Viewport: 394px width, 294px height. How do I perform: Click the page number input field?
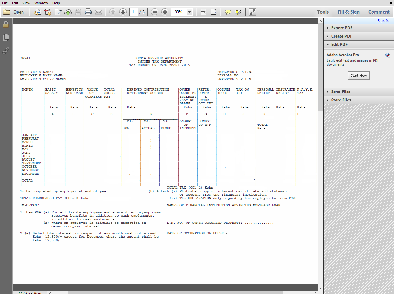pyautogui.click(x=133, y=12)
